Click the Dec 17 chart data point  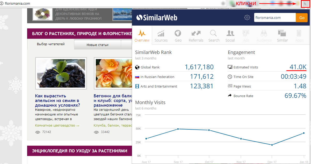[x=272, y=145]
